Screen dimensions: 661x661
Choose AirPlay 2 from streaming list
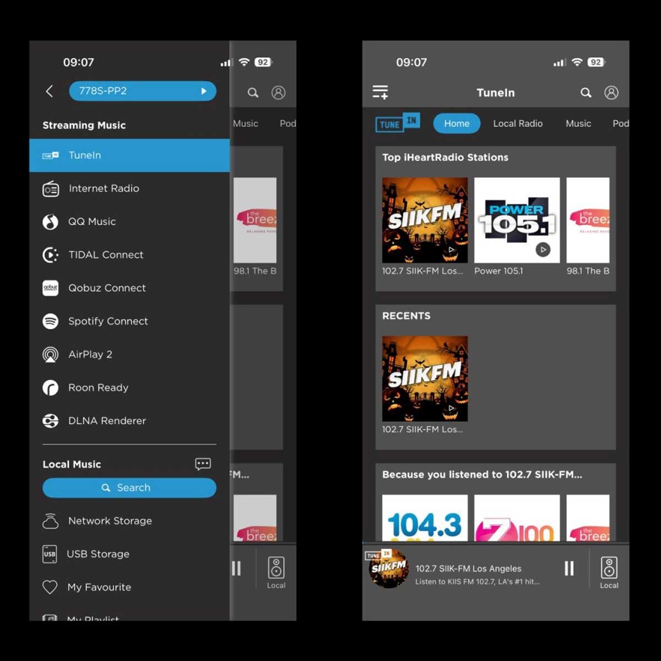pos(90,354)
